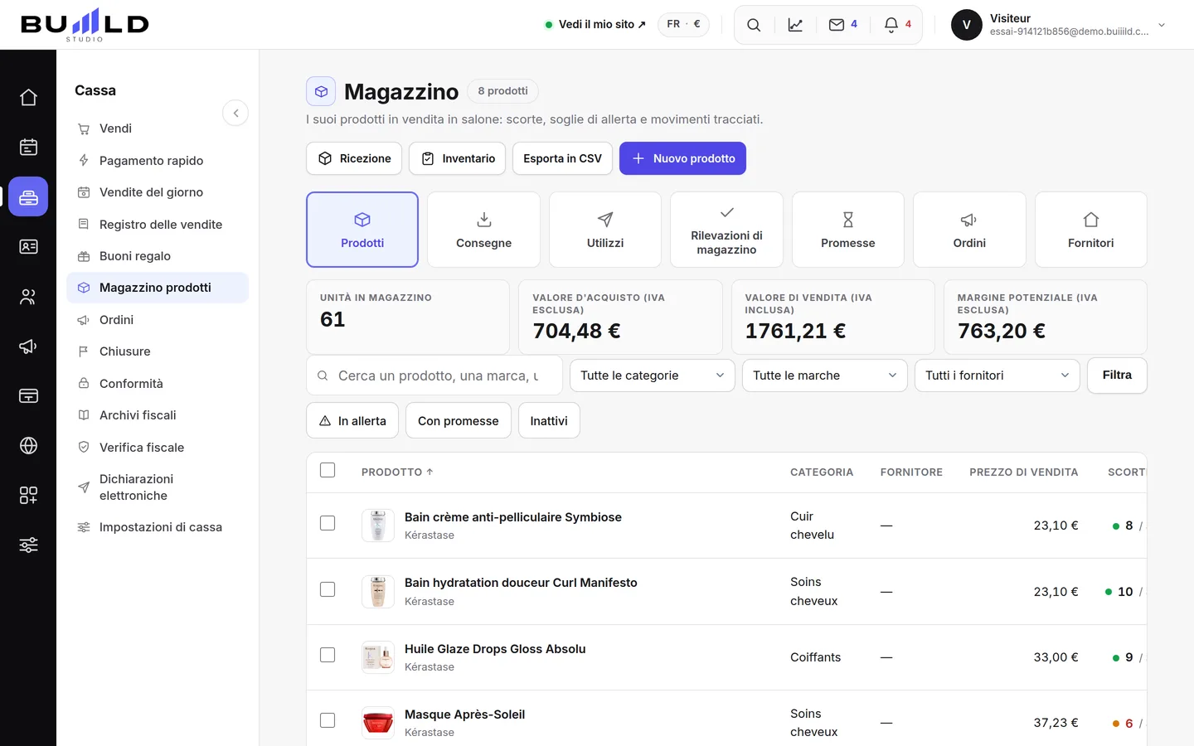The height and width of the screenshot is (746, 1194).
Task: Open the statistics chart icon in the header
Action: coord(795,25)
